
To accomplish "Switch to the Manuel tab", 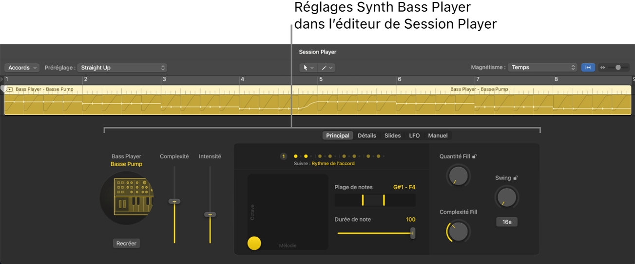I will [x=438, y=136].
